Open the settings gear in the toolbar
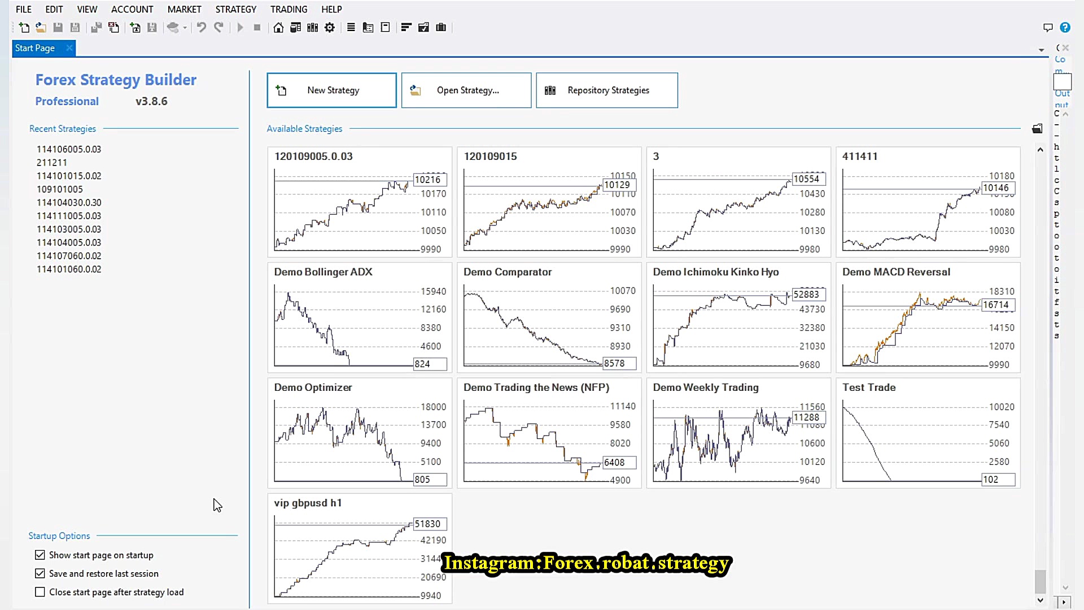 [x=330, y=27]
